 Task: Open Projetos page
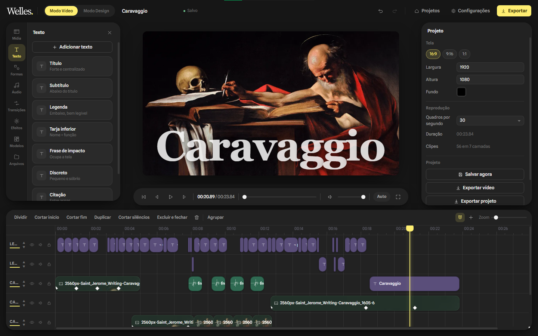(x=427, y=11)
